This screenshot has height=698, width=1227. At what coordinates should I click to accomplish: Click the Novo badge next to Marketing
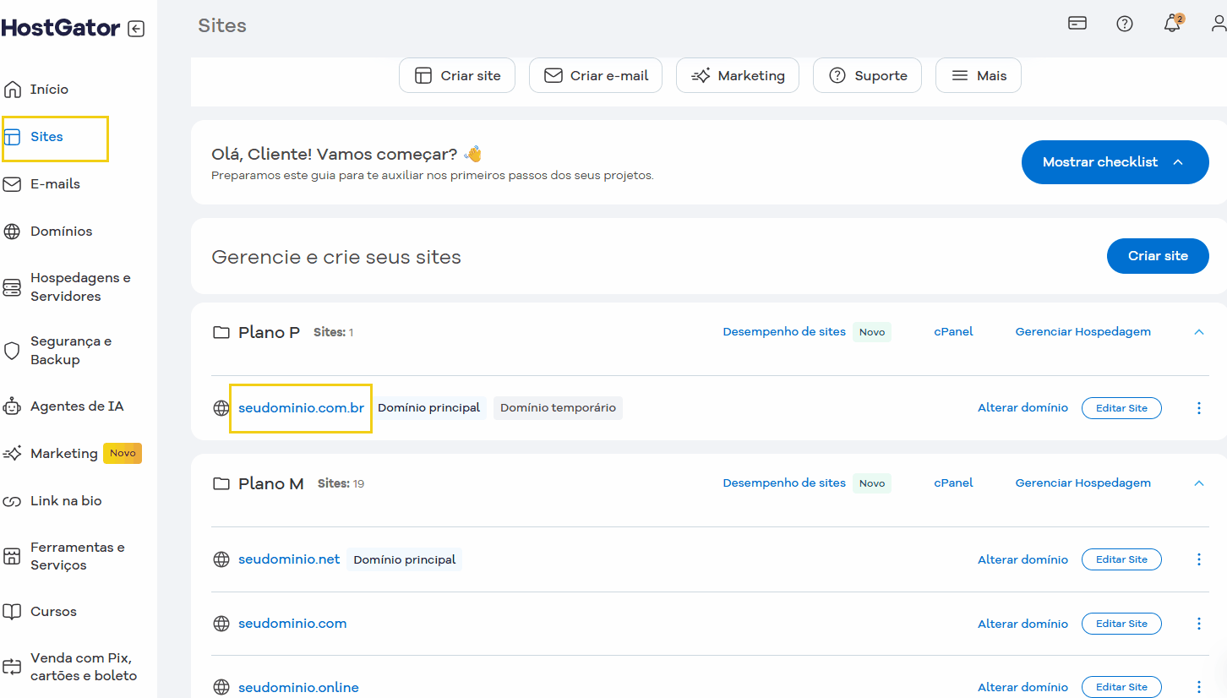coord(122,453)
